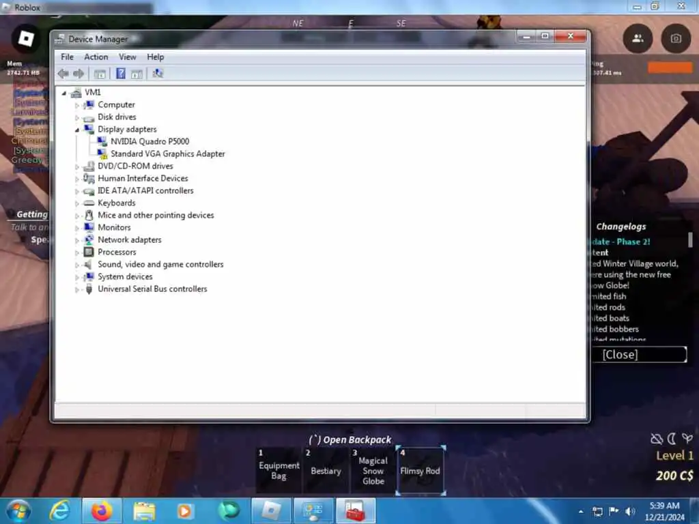Viewport: 699px width, 524px height.
Task: Expand the Human Interface Devices node
Action: tap(76, 179)
